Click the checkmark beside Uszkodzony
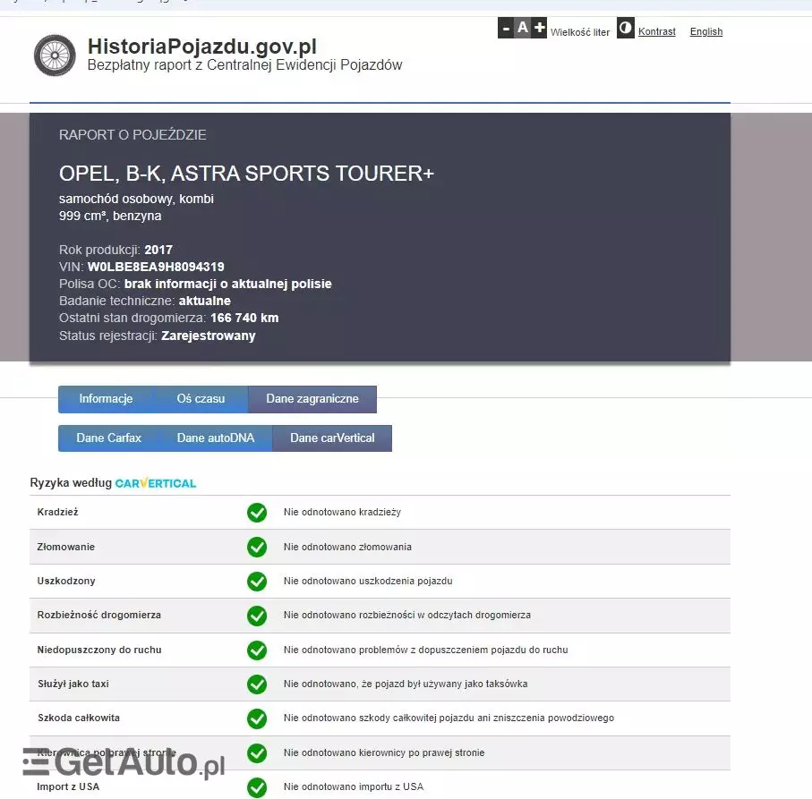Image resolution: width=812 pixels, height=799 pixels. (257, 581)
